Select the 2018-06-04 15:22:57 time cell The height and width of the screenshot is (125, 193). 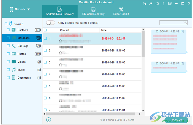[113, 39]
